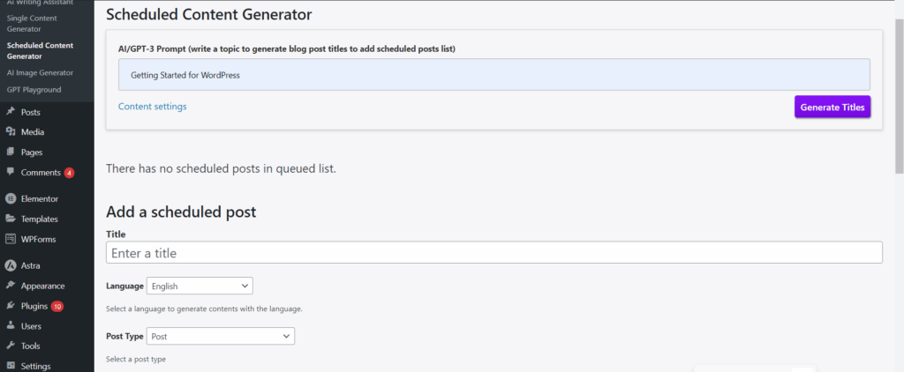Open GPT Playground submenu item

(34, 90)
